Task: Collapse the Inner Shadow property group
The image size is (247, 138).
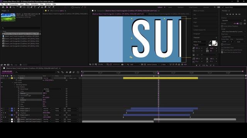Action: coord(15,87)
